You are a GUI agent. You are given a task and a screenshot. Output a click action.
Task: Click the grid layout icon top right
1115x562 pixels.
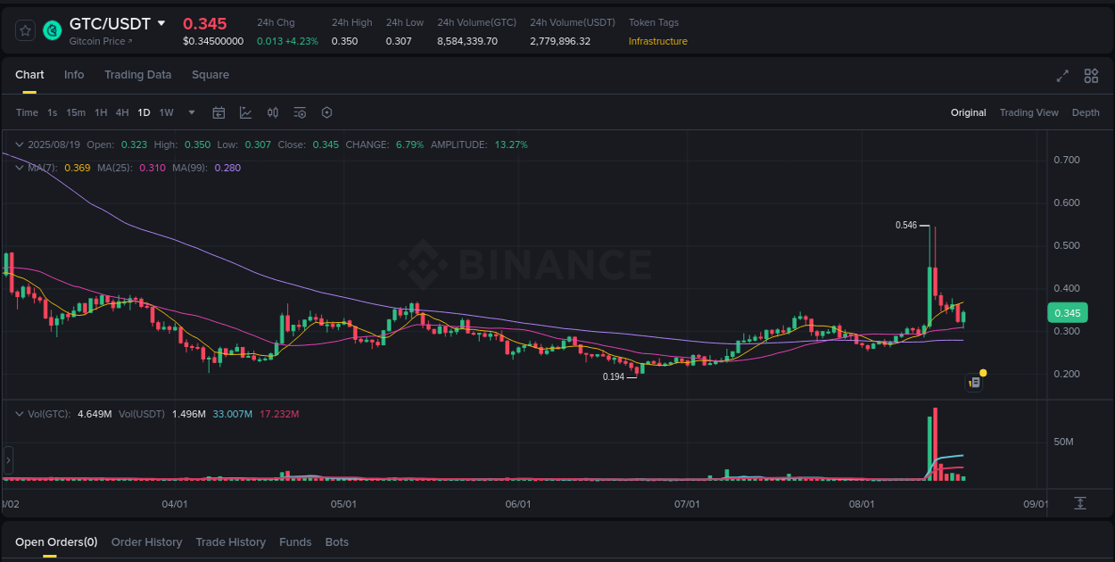tap(1091, 76)
